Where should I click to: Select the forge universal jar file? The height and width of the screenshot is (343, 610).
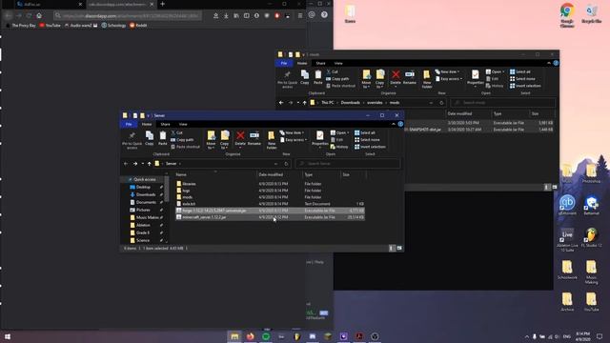coord(270,211)
